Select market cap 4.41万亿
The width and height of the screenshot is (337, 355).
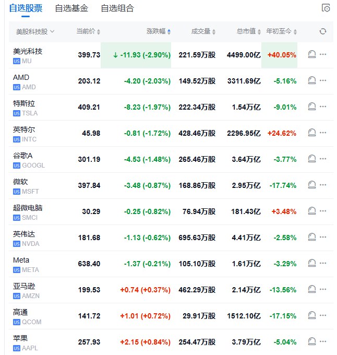(246, 238)
